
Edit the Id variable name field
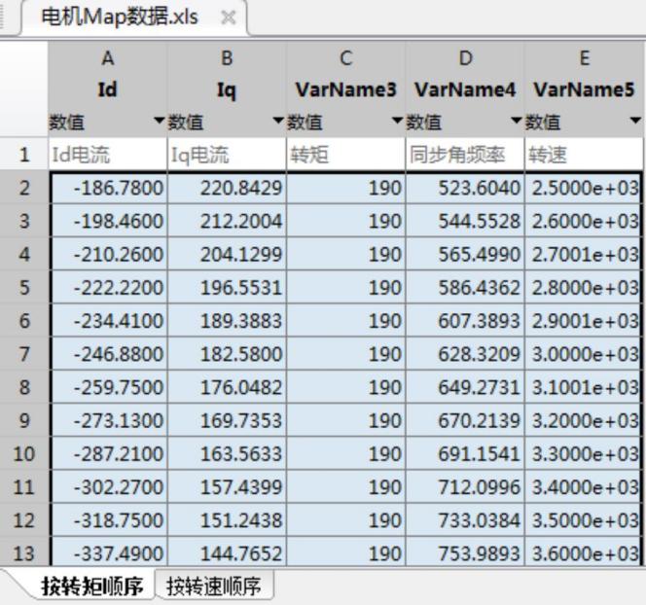(108, 89)
